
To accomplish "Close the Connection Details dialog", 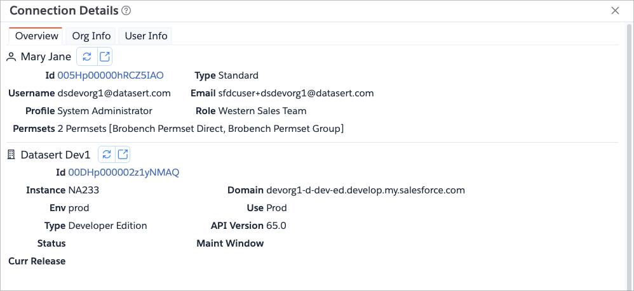I will 614,11.
